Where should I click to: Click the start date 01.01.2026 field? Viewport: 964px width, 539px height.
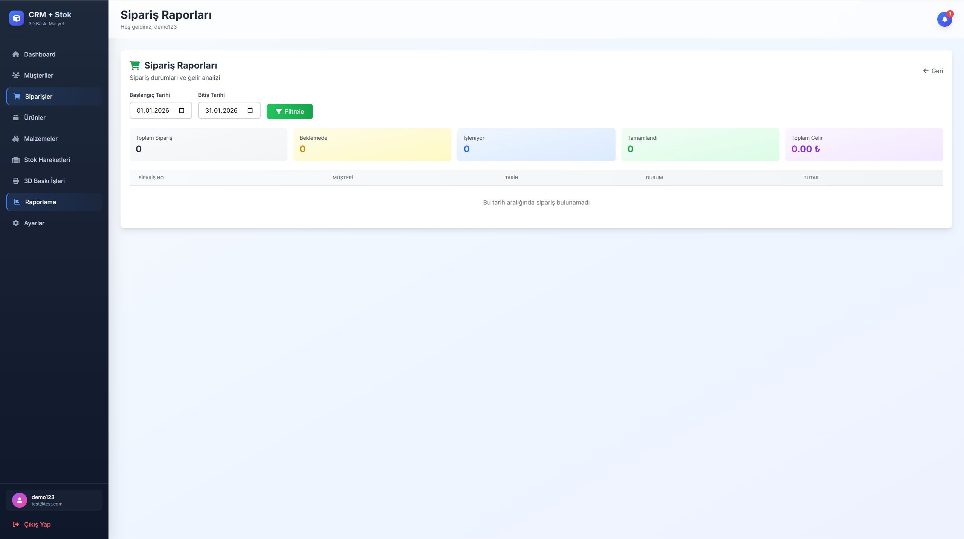(153, 110)
